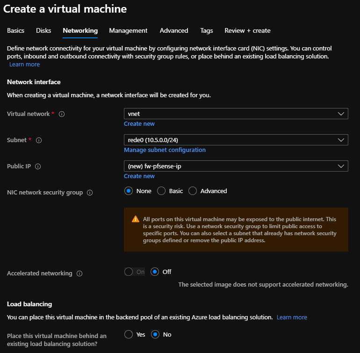
Task: Open the Management tab
Action: click(128, 30)
